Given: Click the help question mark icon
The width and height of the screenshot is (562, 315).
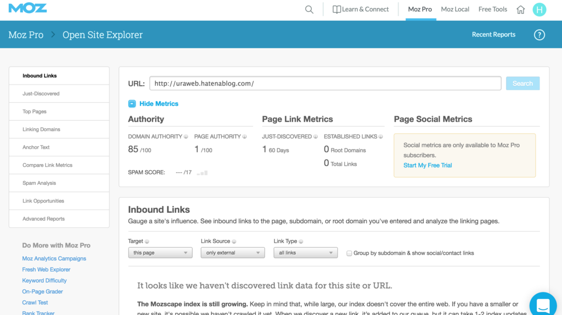Looking at the screenshot, I should pos(539,35).
